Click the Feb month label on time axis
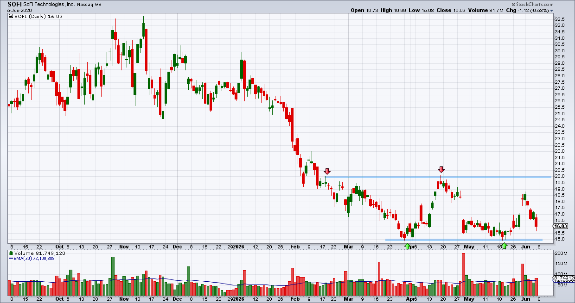This screenshot has width=575, height=303. coord(295,247)
